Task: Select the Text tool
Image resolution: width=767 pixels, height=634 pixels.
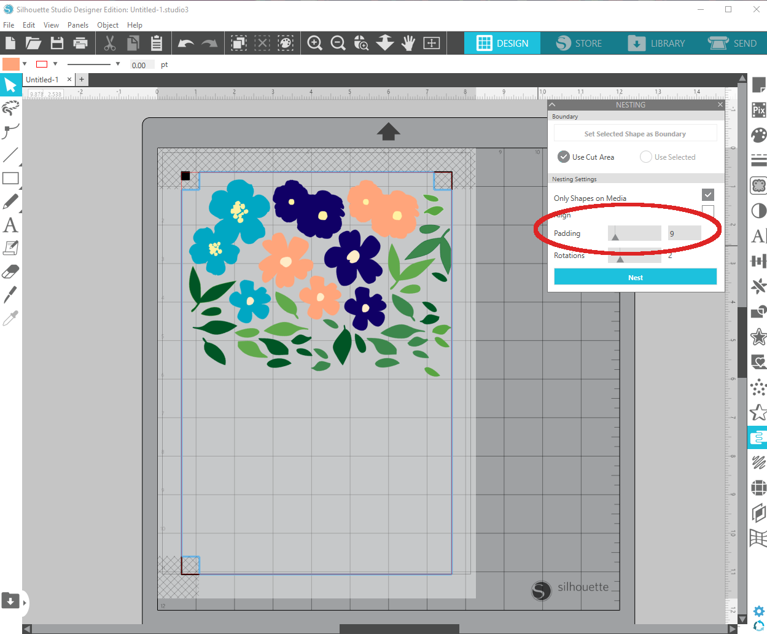Action: coord(10,225)
